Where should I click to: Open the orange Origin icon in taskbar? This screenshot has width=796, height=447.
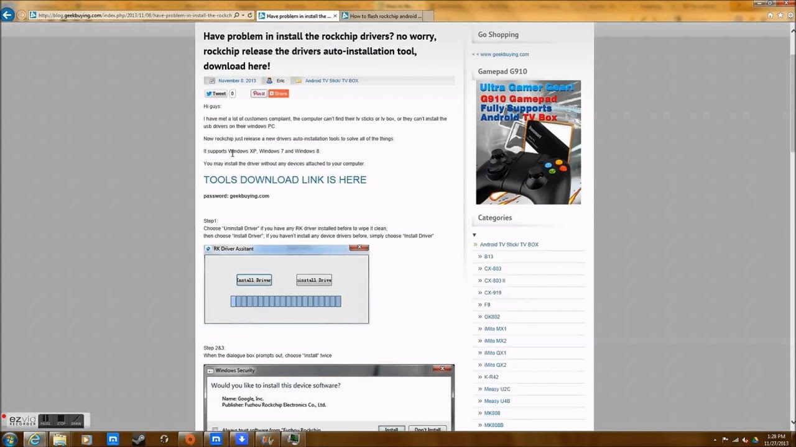coord(190,440)
